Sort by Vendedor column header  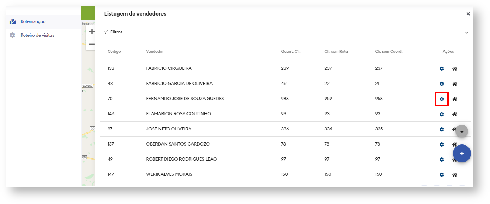155,51
